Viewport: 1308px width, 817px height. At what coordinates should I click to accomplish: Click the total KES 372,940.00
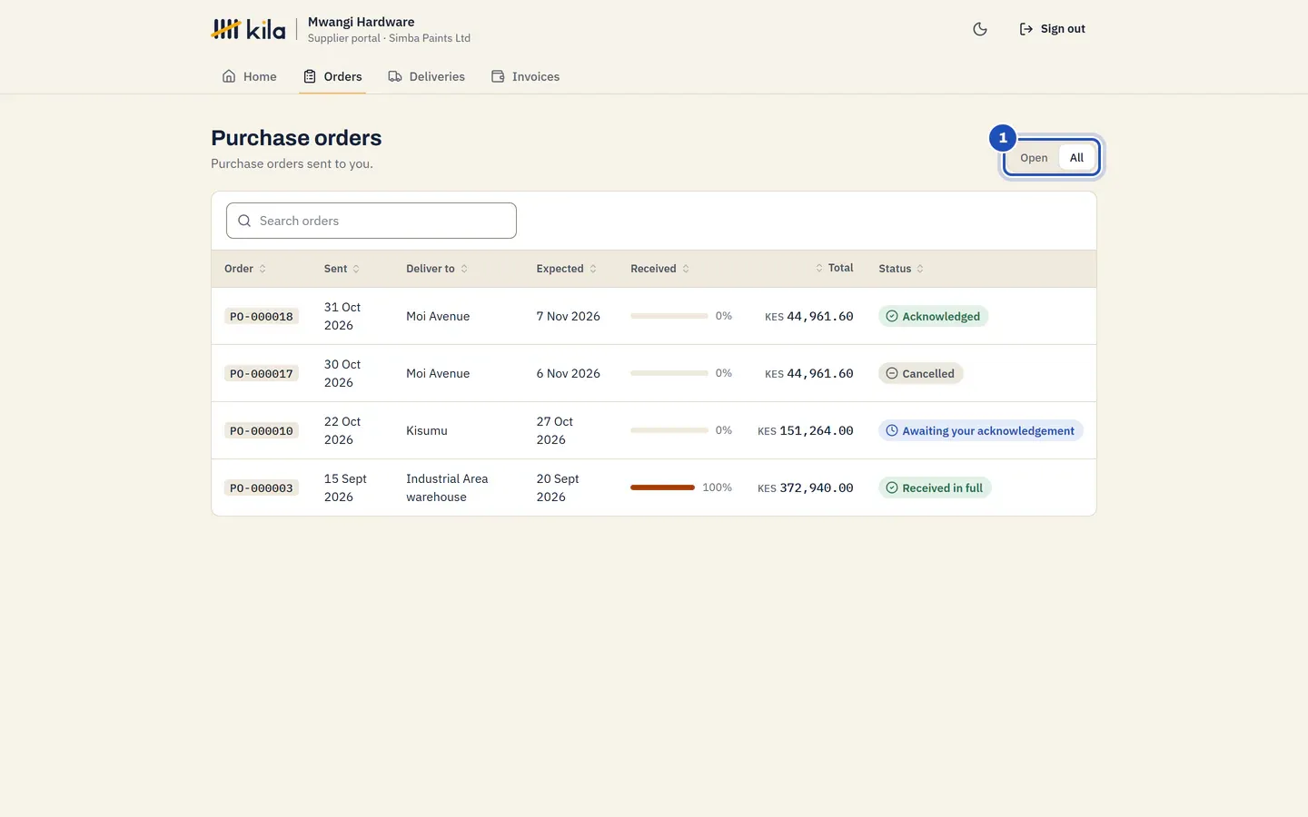coord(806,487)
